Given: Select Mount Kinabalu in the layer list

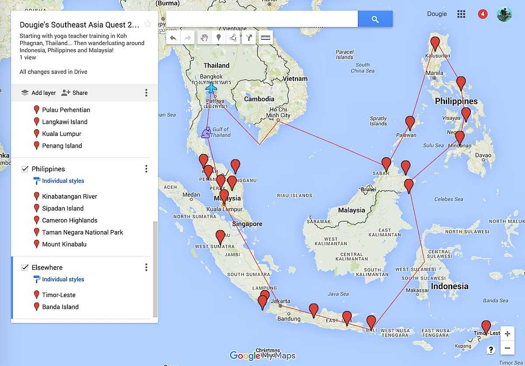Looking at the screenshot, I should pyautogui.click(x=64, y=244).
